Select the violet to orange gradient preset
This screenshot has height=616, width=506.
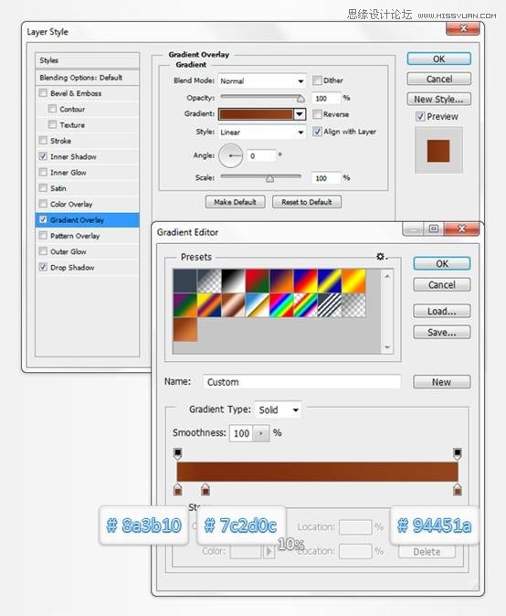point(281,281)
